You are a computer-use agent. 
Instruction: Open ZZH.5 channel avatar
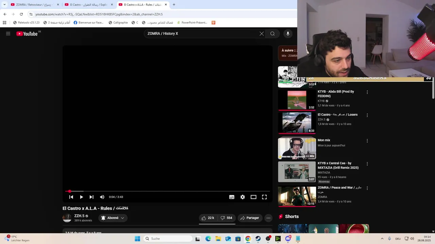(x=67, y=218)
